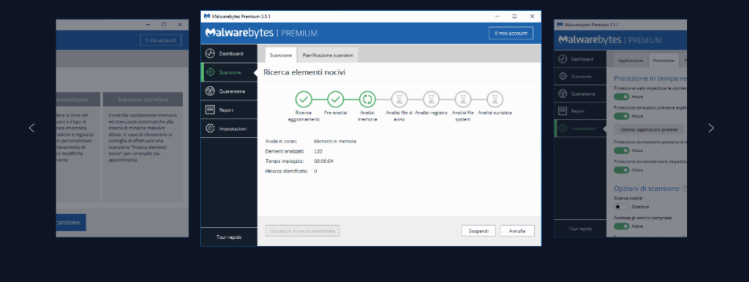Switch to the Scansione tab in the center window
The width and height of the screenshot is (749, 282).
coord(280,56)
